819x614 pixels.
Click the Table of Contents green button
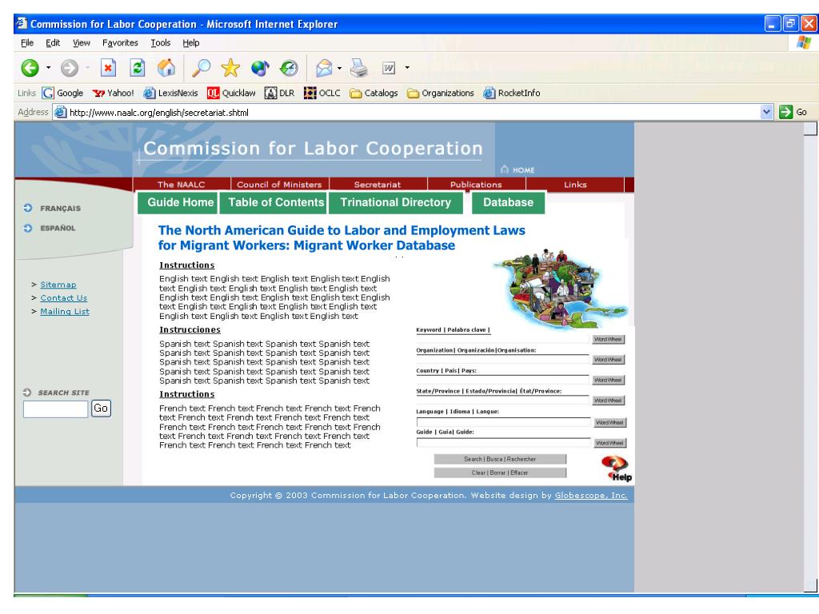pyautogui.click(x=274, y=202)
